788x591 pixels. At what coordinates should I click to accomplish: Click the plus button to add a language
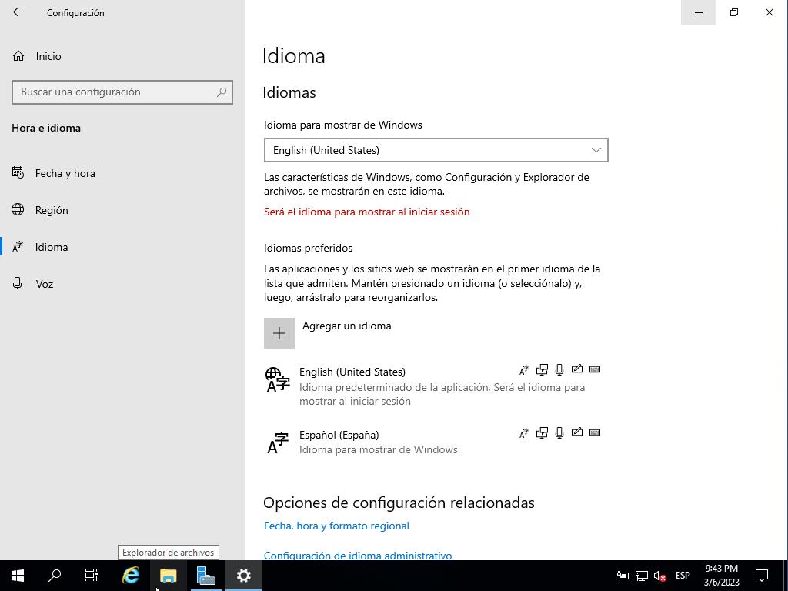279,332
